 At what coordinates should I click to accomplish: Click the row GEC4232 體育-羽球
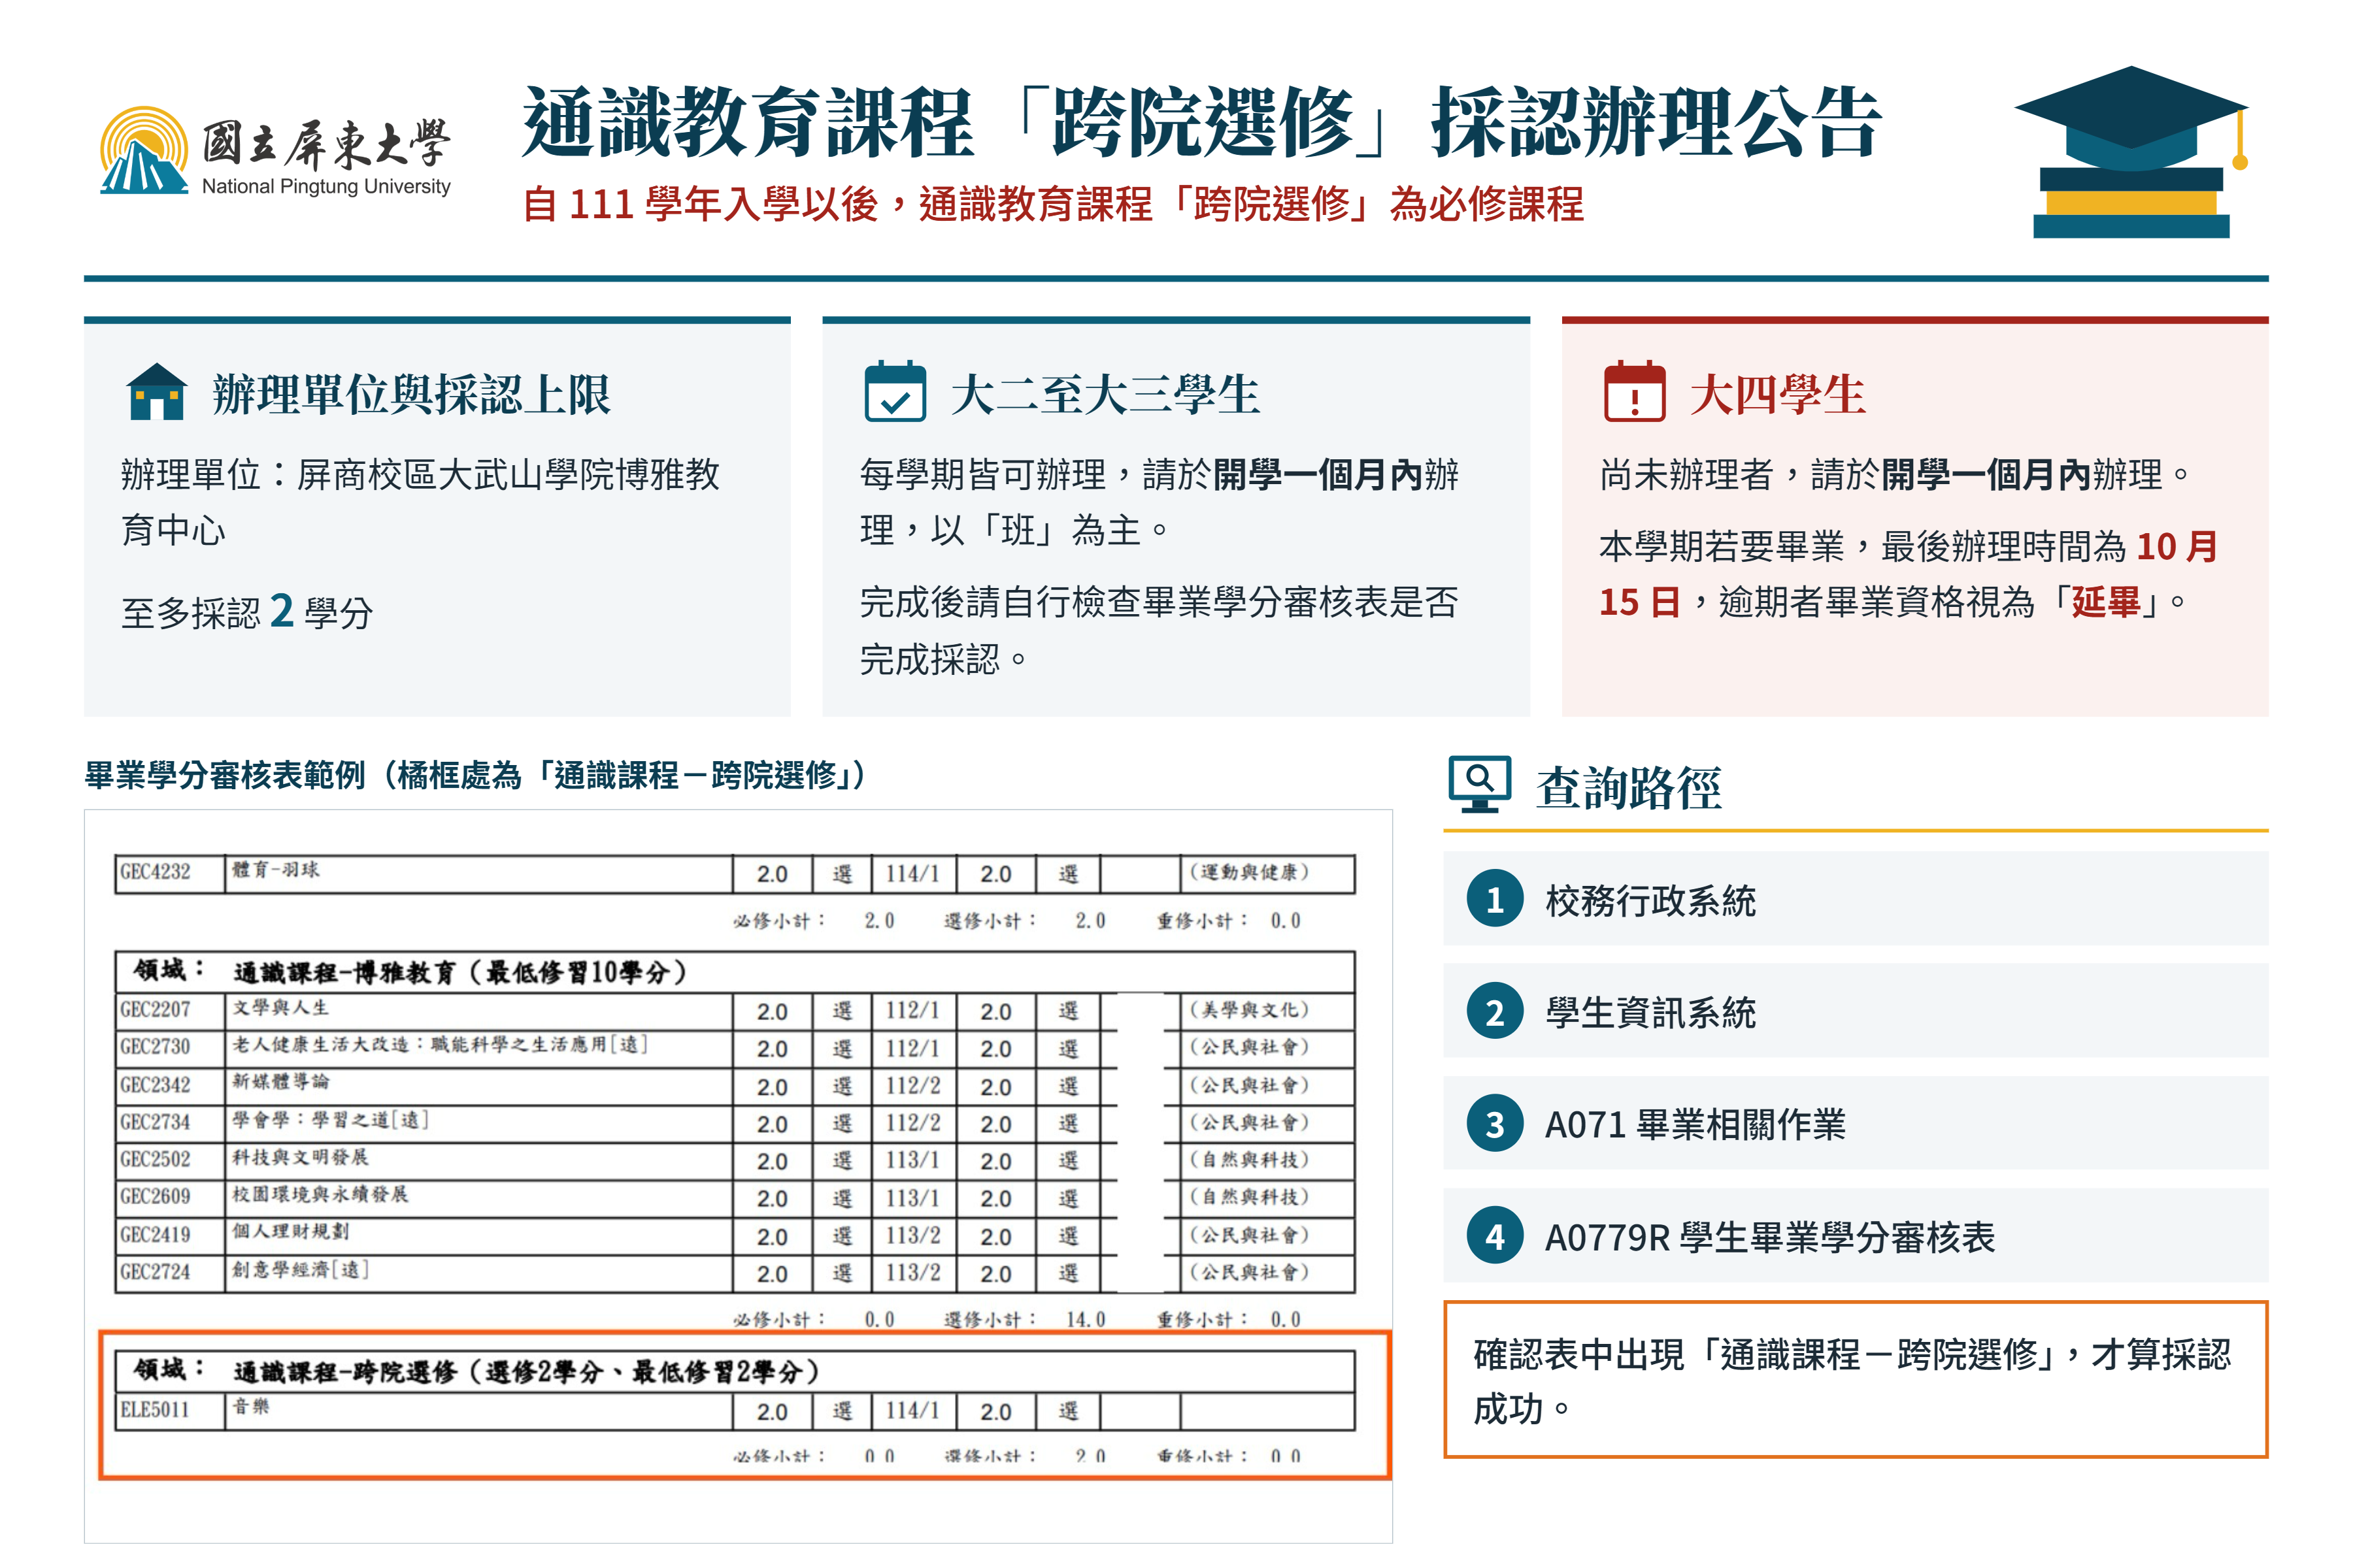pos(734,873)
